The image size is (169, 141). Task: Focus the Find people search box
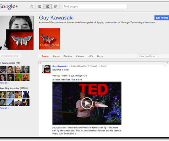point(95,6)
